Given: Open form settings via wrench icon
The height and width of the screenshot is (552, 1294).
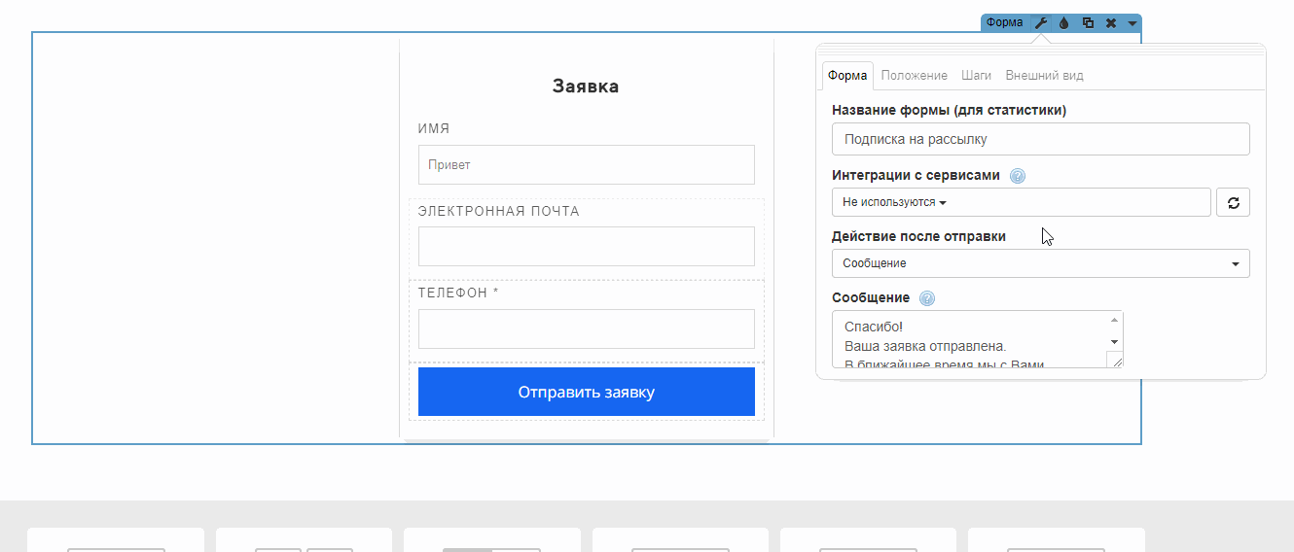Looking at the screenshot, I should click(1041, 22).
